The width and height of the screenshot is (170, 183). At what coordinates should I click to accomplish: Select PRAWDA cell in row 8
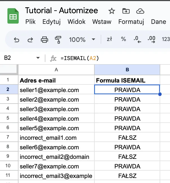pyautogui.click(x=127, y=147)
